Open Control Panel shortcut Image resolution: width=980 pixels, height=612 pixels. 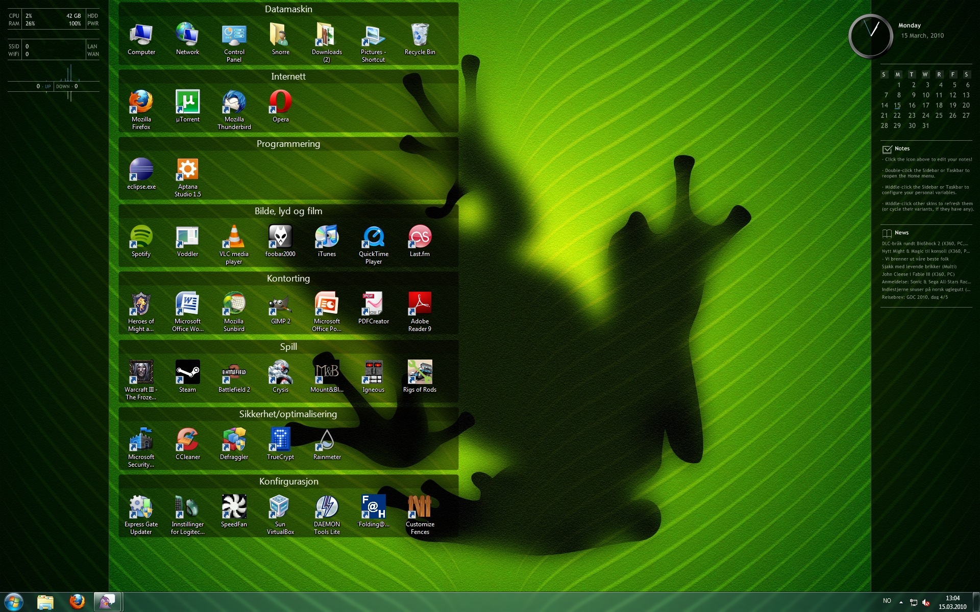tap(234, 43)
